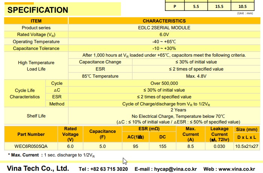The width and height of the screenshot is (263, 173).
Task: Click the max current value 8.5
Action: (190, 146)
